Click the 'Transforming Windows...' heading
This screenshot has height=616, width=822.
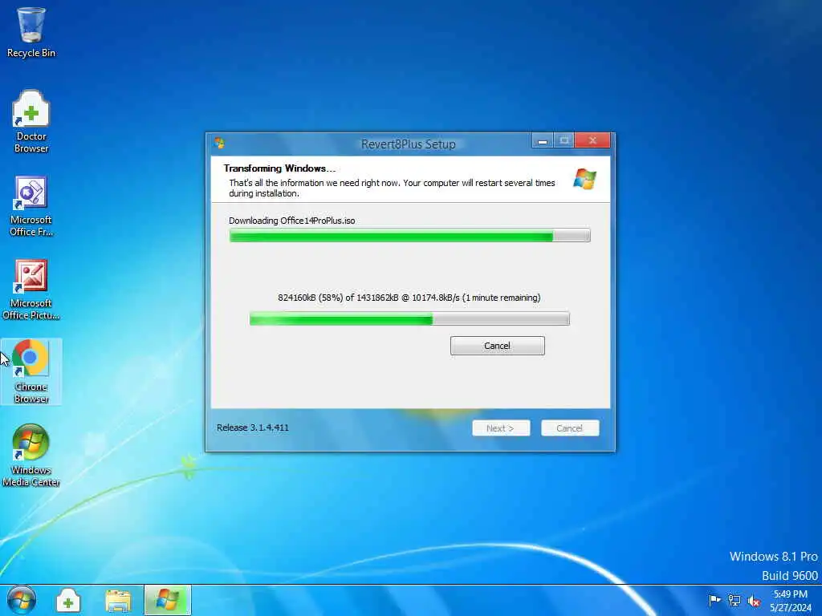(x=279, y=168)
